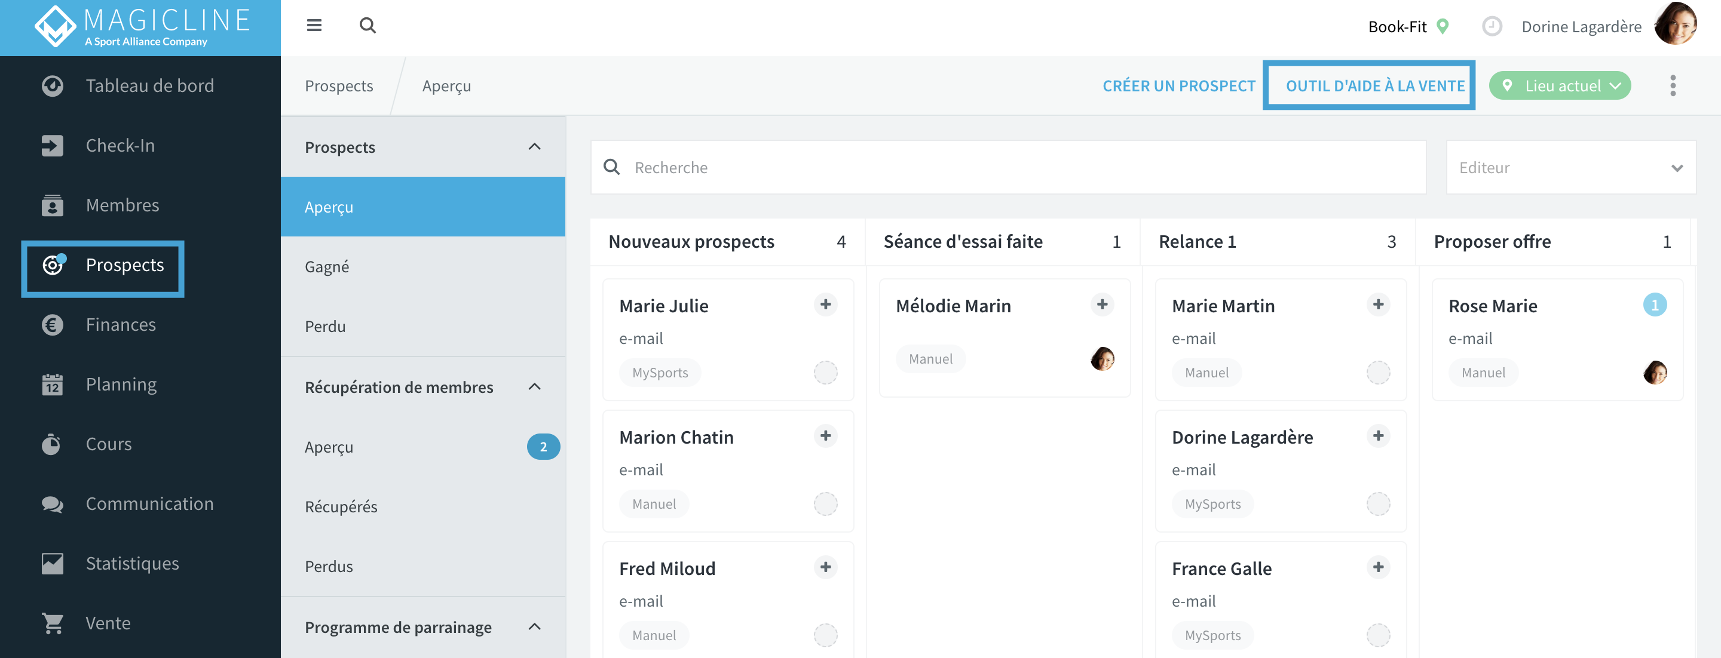Assign editor circle on Marion Chatin card
Image resolution: width=1721 pixels, height=658 pixels.
826,504
